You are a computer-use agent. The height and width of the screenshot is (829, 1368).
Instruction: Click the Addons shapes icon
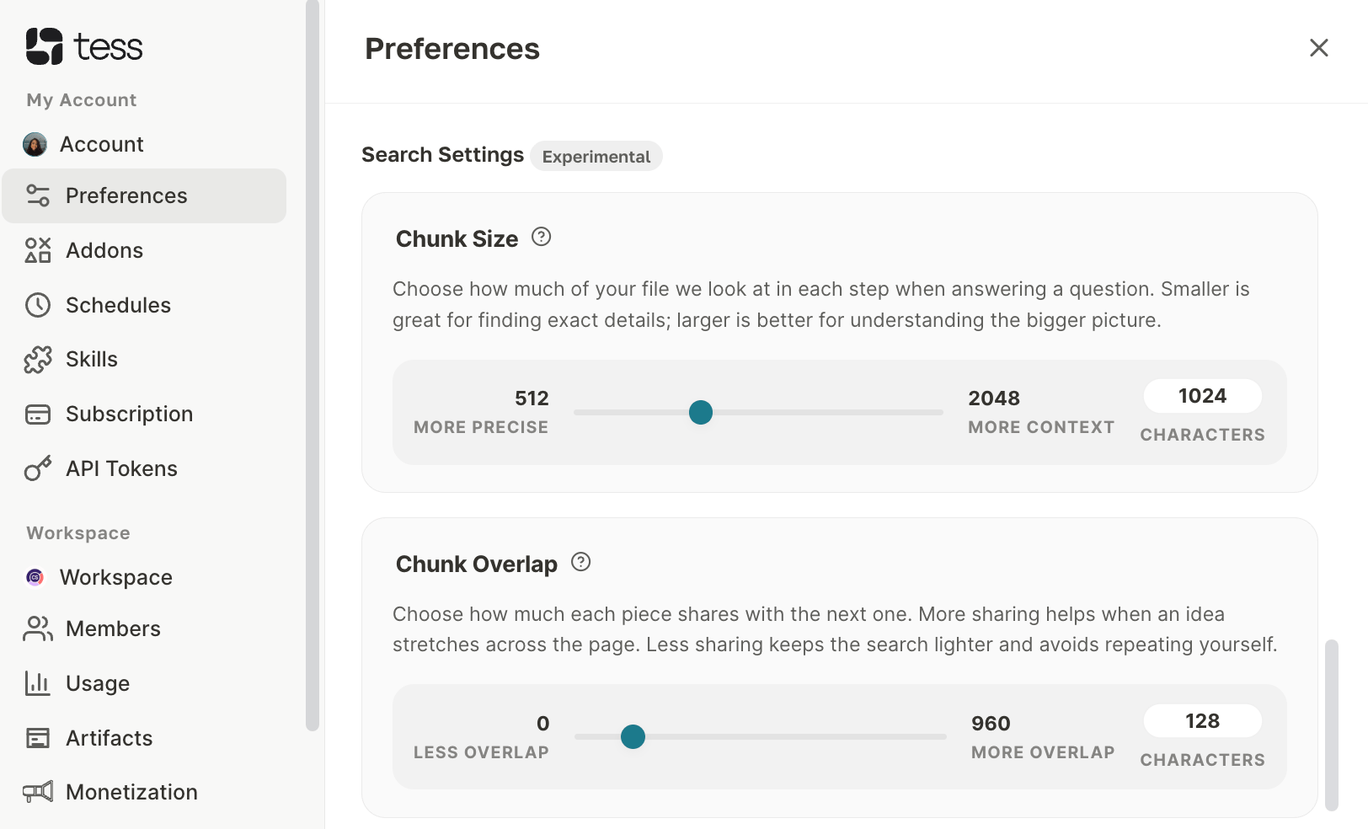38,250
